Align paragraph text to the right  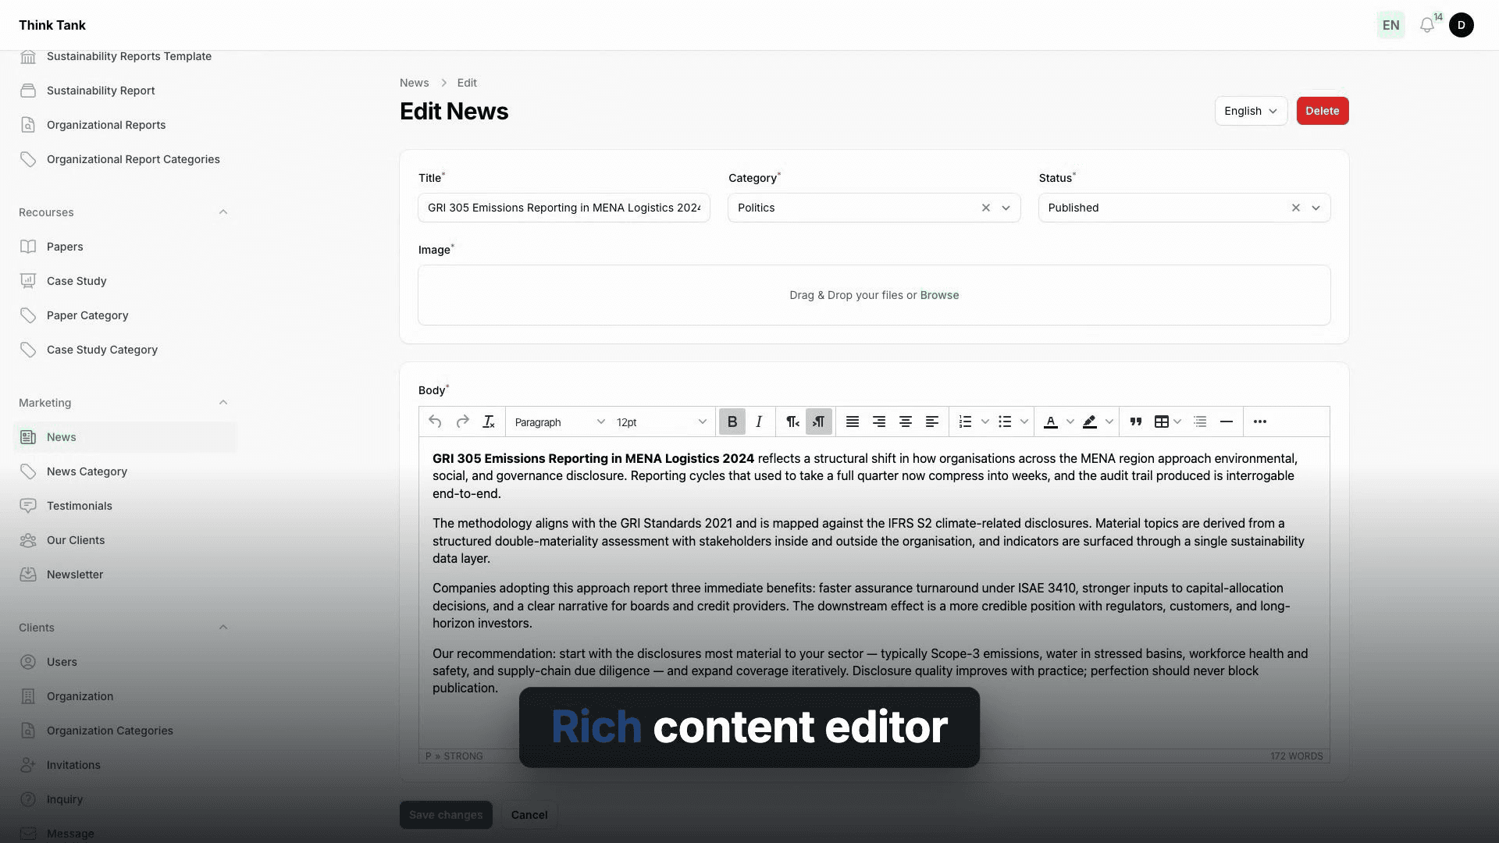[879, 421]
